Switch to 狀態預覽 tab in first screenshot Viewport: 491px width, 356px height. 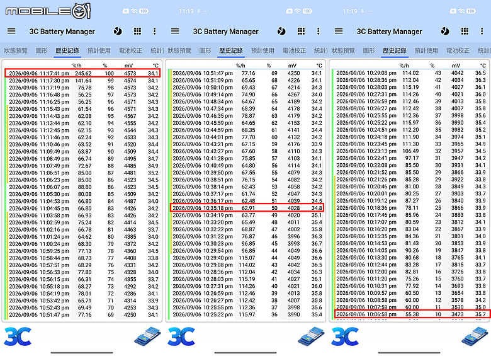pyautogui.click(x=16, y=50)
